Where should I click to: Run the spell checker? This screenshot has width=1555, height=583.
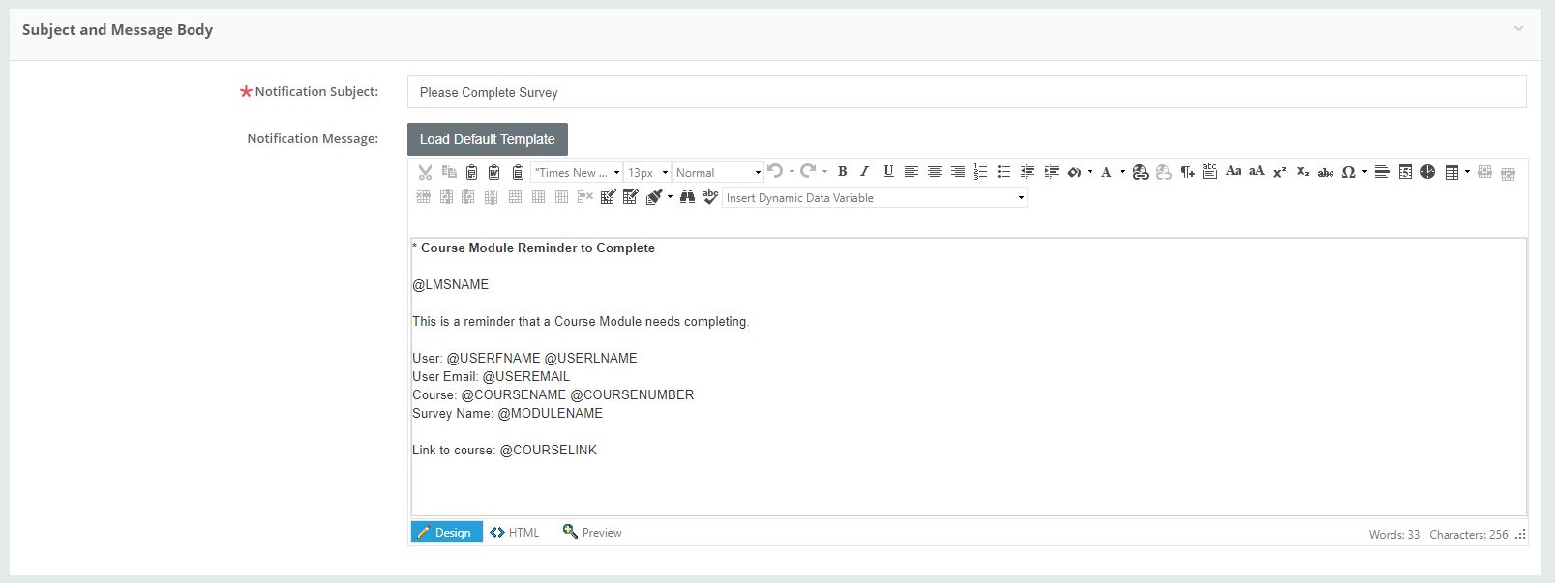point(710,197)
